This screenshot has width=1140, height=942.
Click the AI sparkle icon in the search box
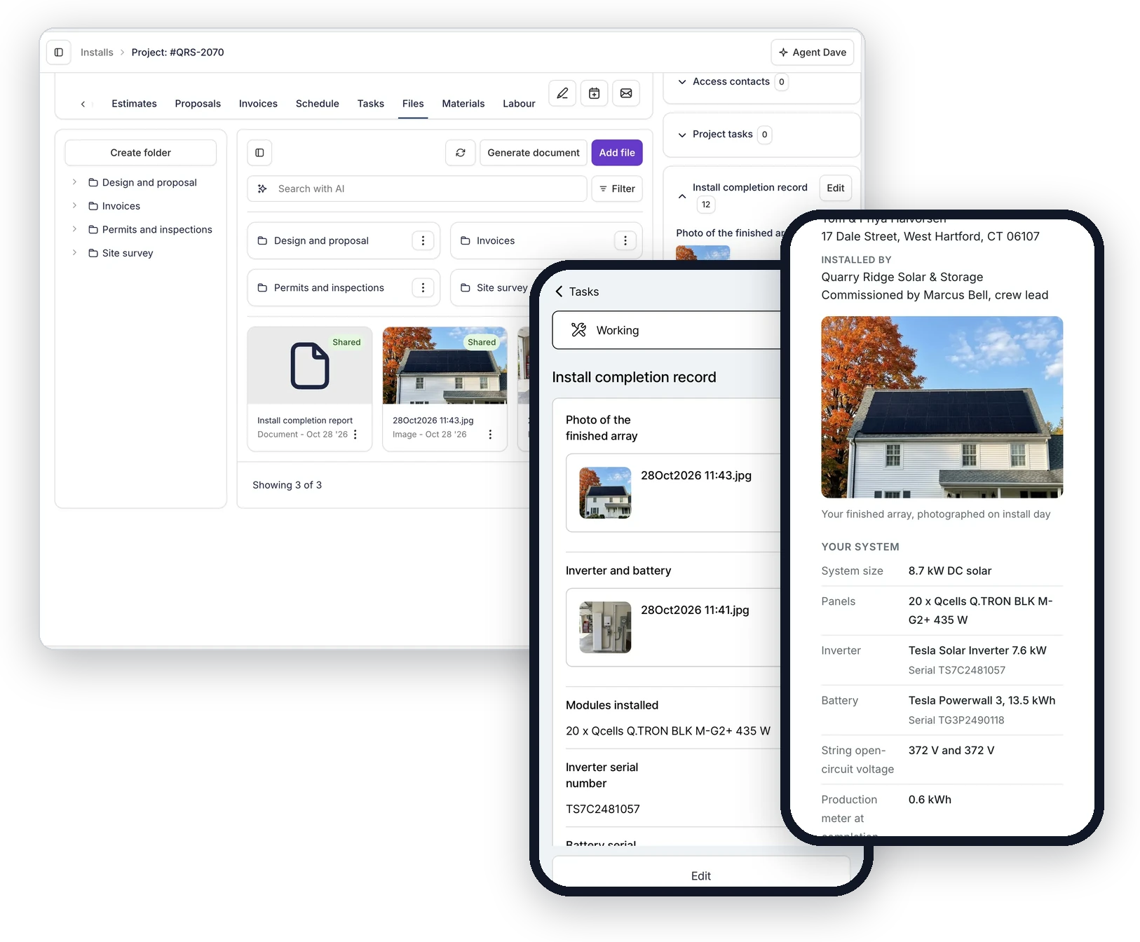[262, 189]
